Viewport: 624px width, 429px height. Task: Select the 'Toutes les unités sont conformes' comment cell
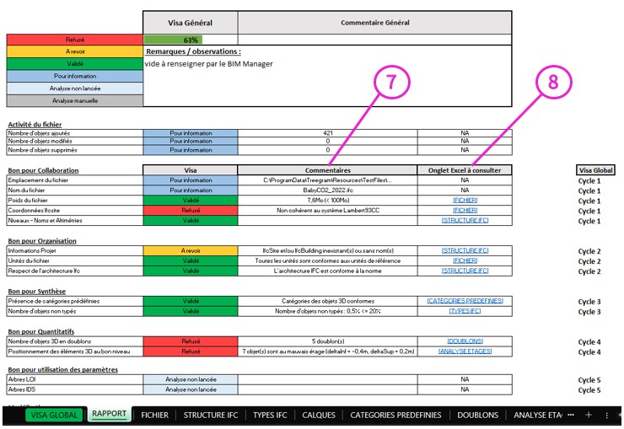coord(328,260)
